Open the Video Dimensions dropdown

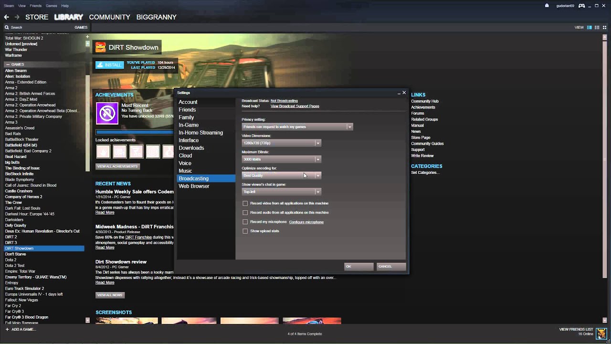pos(282,143)
